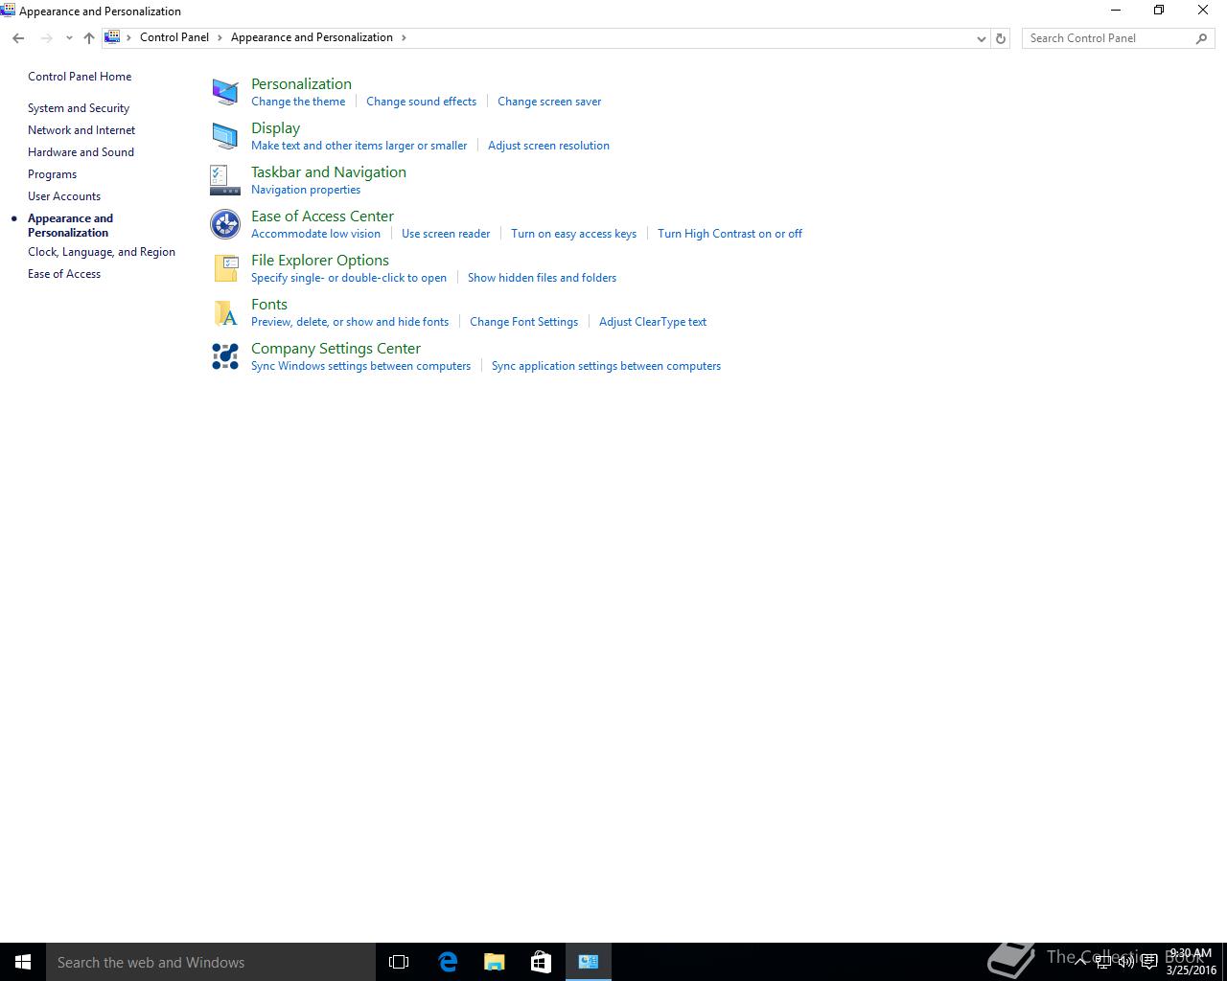
Task: Click Adjust screen resolution link
Action: 548,146
